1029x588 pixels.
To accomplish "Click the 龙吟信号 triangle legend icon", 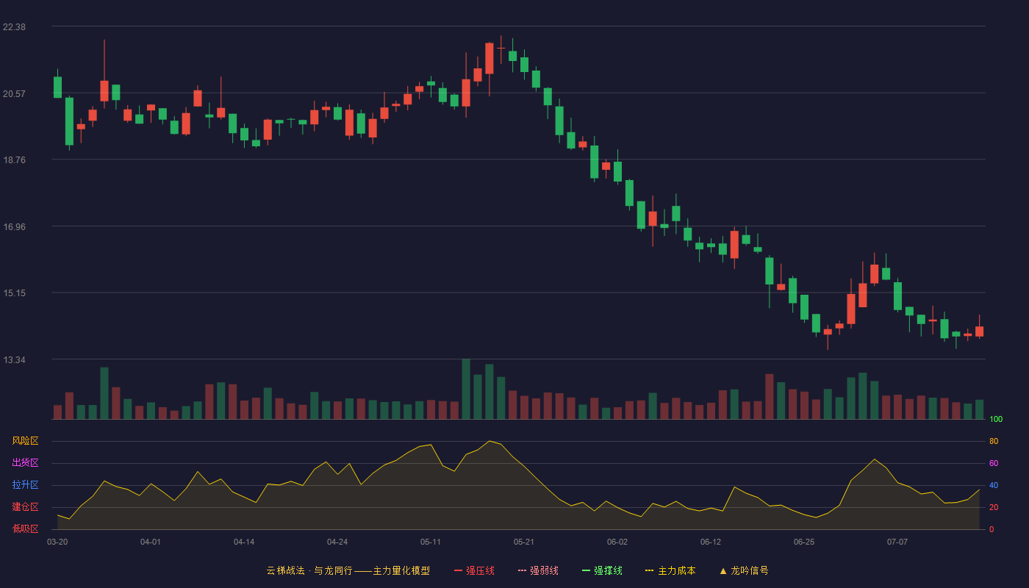I will tap(723, 570).
